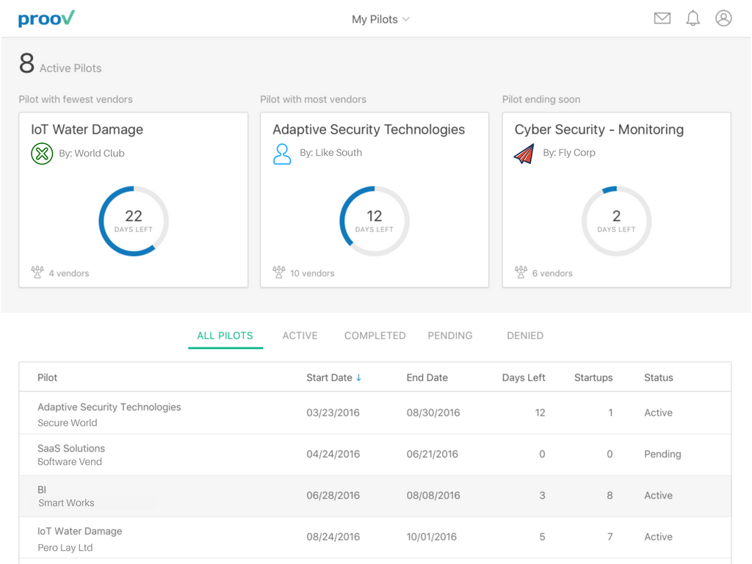Open the PENDING tab
The width and height of the screenshot is (752, 564).
[x=449, y=336]
